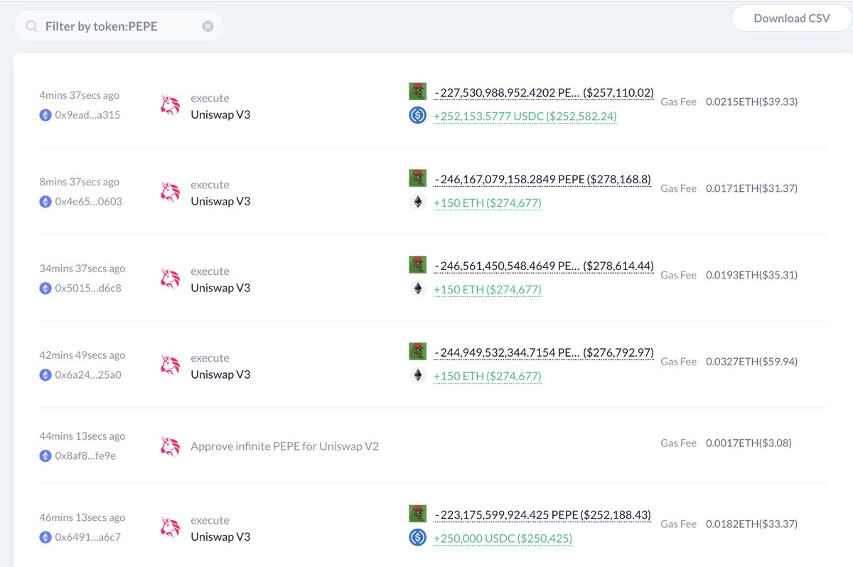Click USDC coin icon for +252,153.5777 USDC
Image resolution: width=853 pixels, height=567 pixels.
[x=417, y=115]
